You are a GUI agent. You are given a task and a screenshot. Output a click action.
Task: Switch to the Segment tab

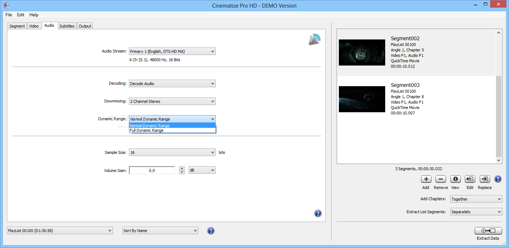click(17, 26)
